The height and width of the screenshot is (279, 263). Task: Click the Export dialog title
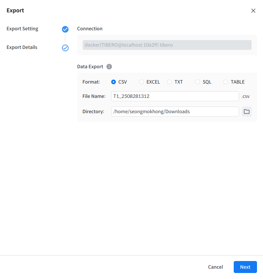[15, 10]
